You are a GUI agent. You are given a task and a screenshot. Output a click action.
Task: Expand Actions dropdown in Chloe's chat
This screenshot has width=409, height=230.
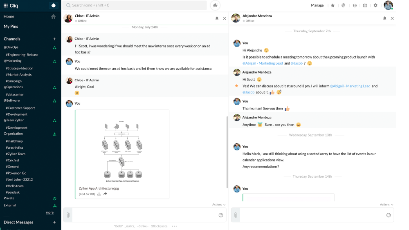[x=219, y=204]
